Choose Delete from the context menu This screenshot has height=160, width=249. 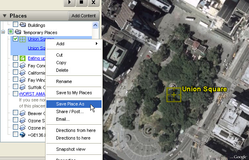74,70
